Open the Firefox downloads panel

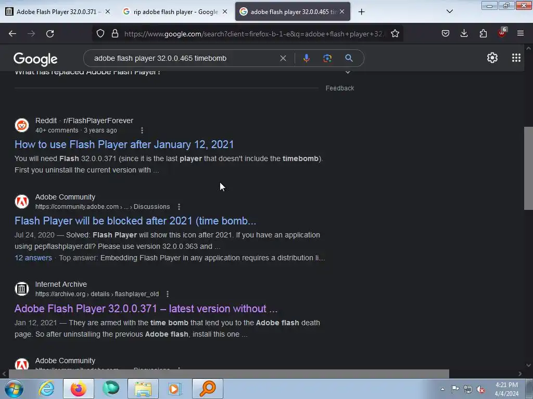tap(464, 34)
